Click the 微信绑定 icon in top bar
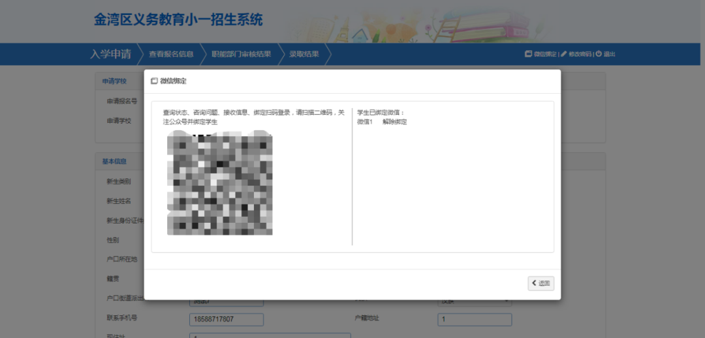705x338 pixels. click(x=528, y=54)
